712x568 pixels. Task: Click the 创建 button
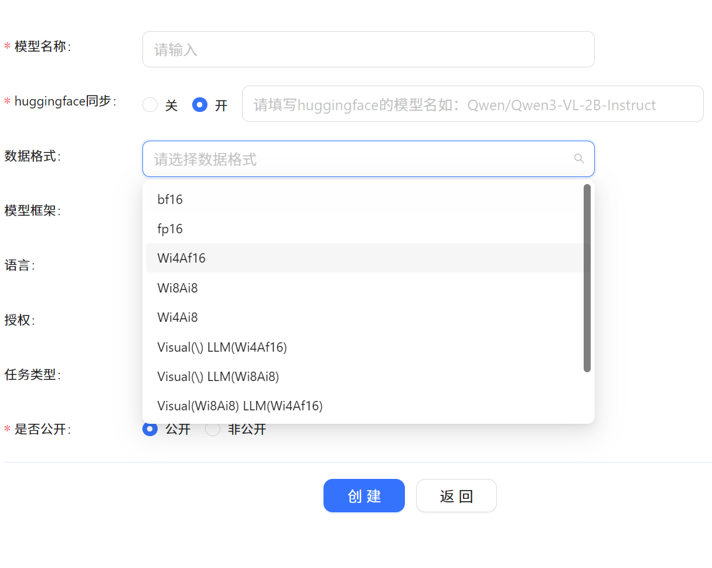[364, 496]
